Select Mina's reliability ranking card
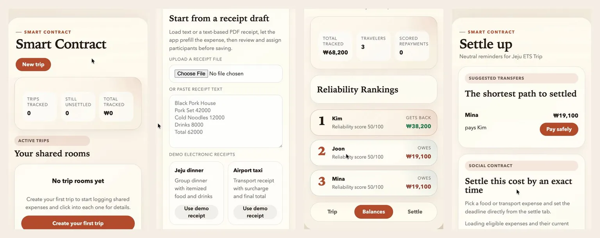Image resolution: width=600 pixels, height=238 pixels. point(373,183)
